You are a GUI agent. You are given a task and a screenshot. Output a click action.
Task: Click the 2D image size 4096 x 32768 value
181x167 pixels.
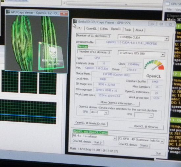(x=106, y=85)
